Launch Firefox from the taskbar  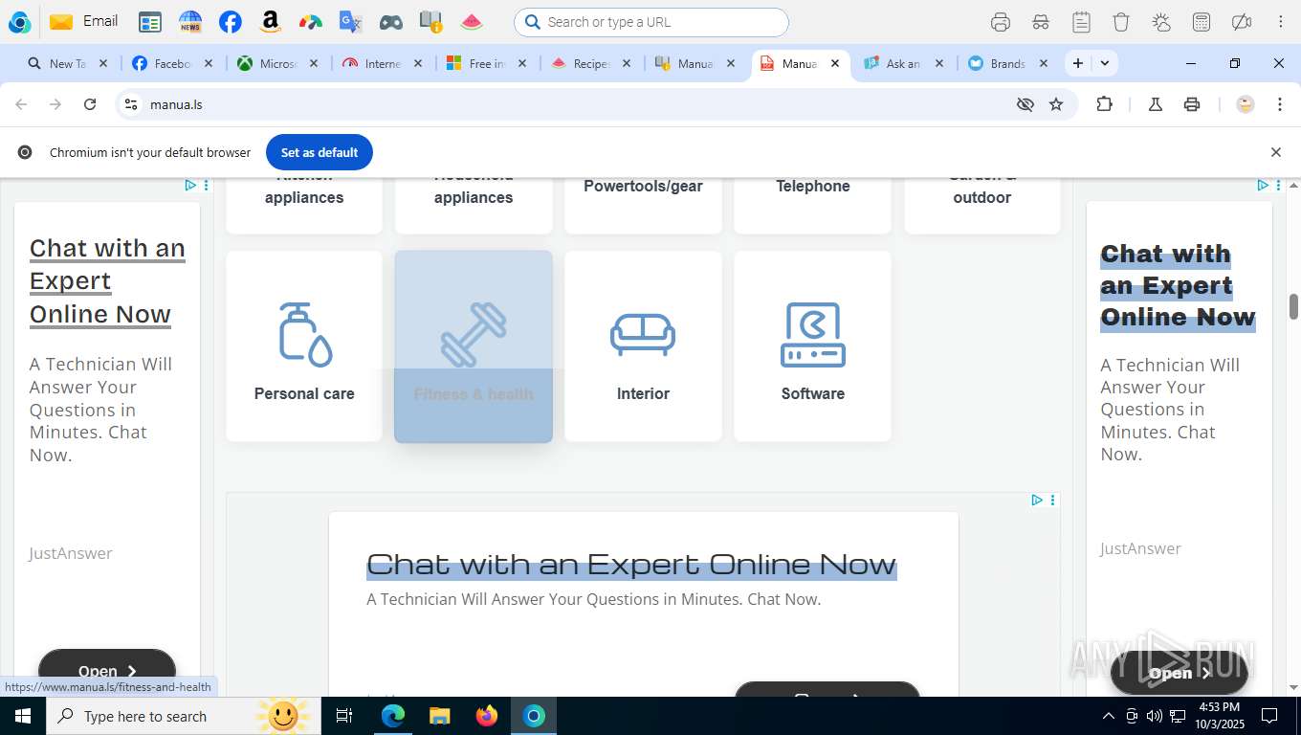(487, 716)
